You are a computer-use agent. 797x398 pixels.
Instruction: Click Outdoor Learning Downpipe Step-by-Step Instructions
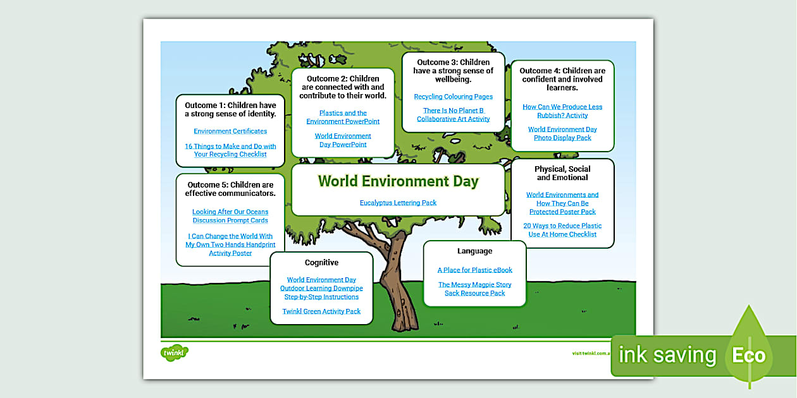pos(321,287)
